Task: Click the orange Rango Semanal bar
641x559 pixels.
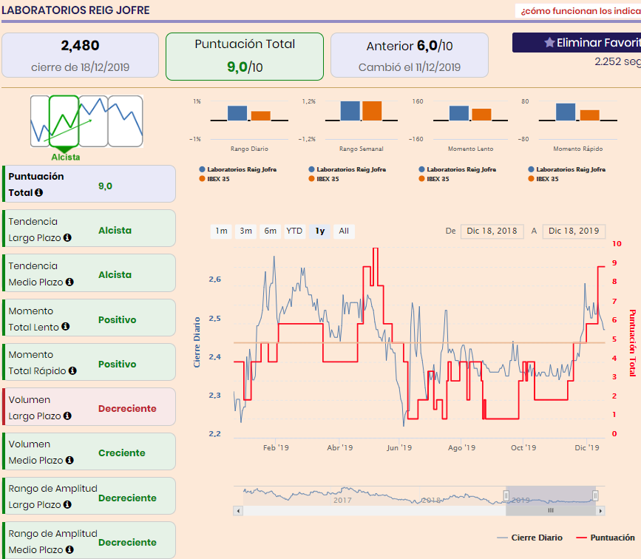Action: [x=372, y=111]
